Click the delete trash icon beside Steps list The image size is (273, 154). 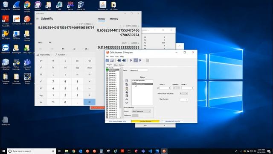pos(127,96)
